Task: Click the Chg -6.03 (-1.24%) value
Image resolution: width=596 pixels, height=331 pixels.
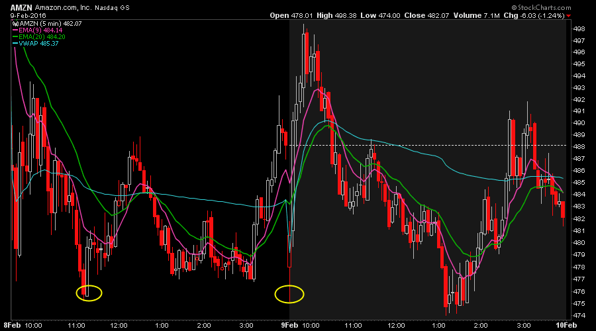Action: point(534,16)
